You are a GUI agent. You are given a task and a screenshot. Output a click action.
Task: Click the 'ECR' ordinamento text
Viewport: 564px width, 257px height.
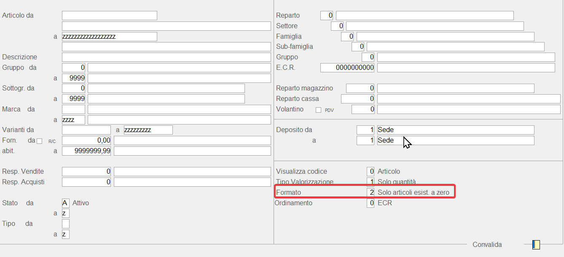[x=384, y=203]
